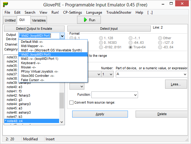Choose Mouse -v- from device list
191x144 pixels.
click(x=53, y=67)
